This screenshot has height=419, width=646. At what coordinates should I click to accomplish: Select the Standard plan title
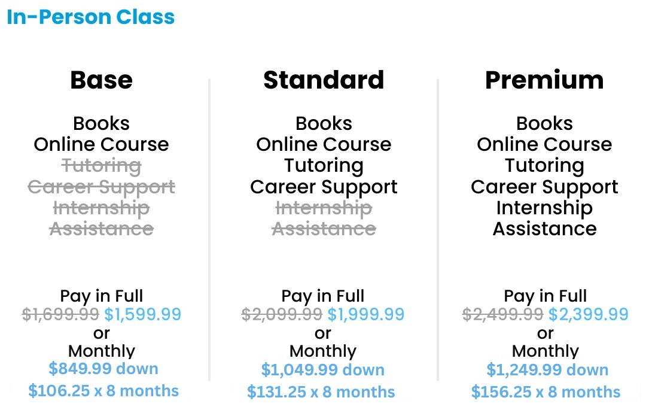pyautogui.click(x=324, y=80)
